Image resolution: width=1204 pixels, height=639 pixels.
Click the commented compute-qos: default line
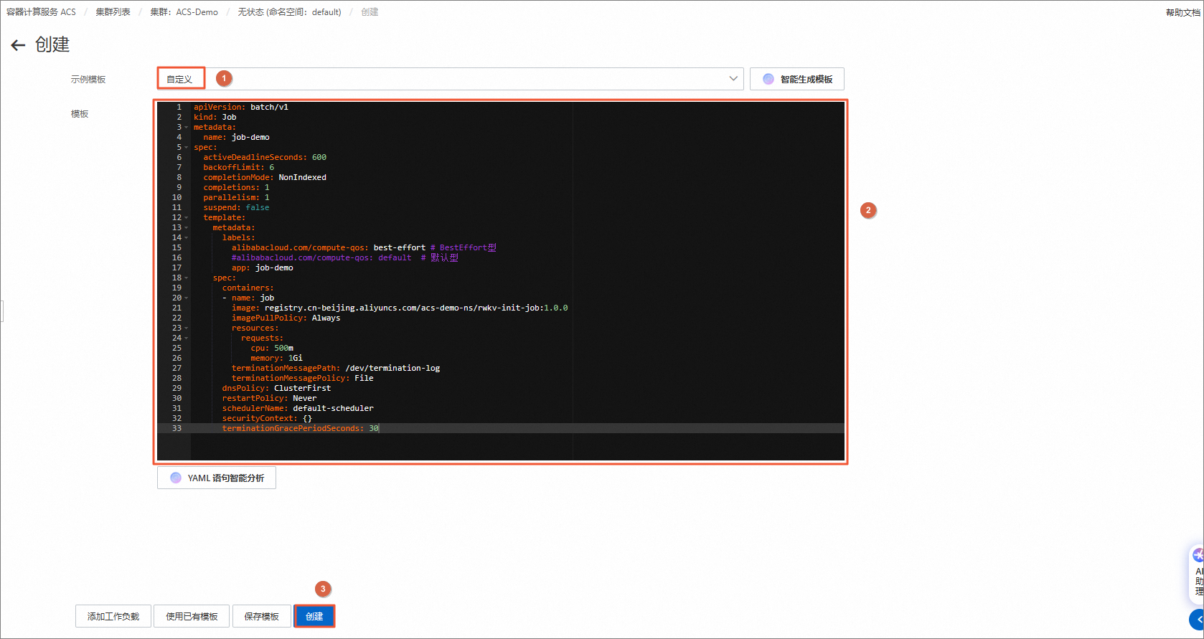tap(344, 258)
